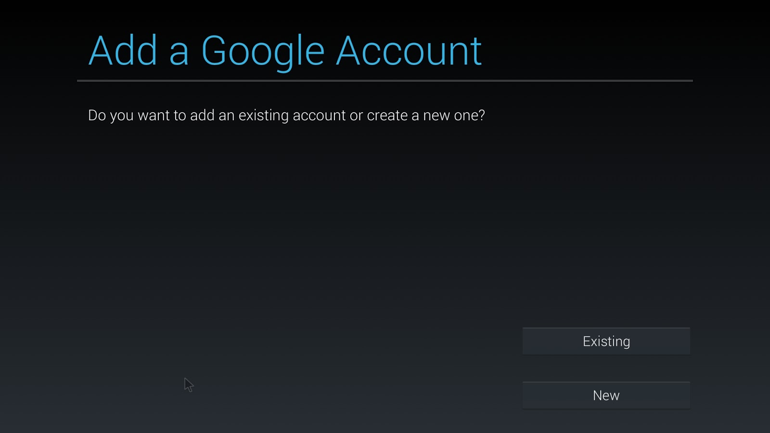The width and height of the screenshot is (770, 433).
Task: Click the word "want" in the question
Action: coord(154,115)
